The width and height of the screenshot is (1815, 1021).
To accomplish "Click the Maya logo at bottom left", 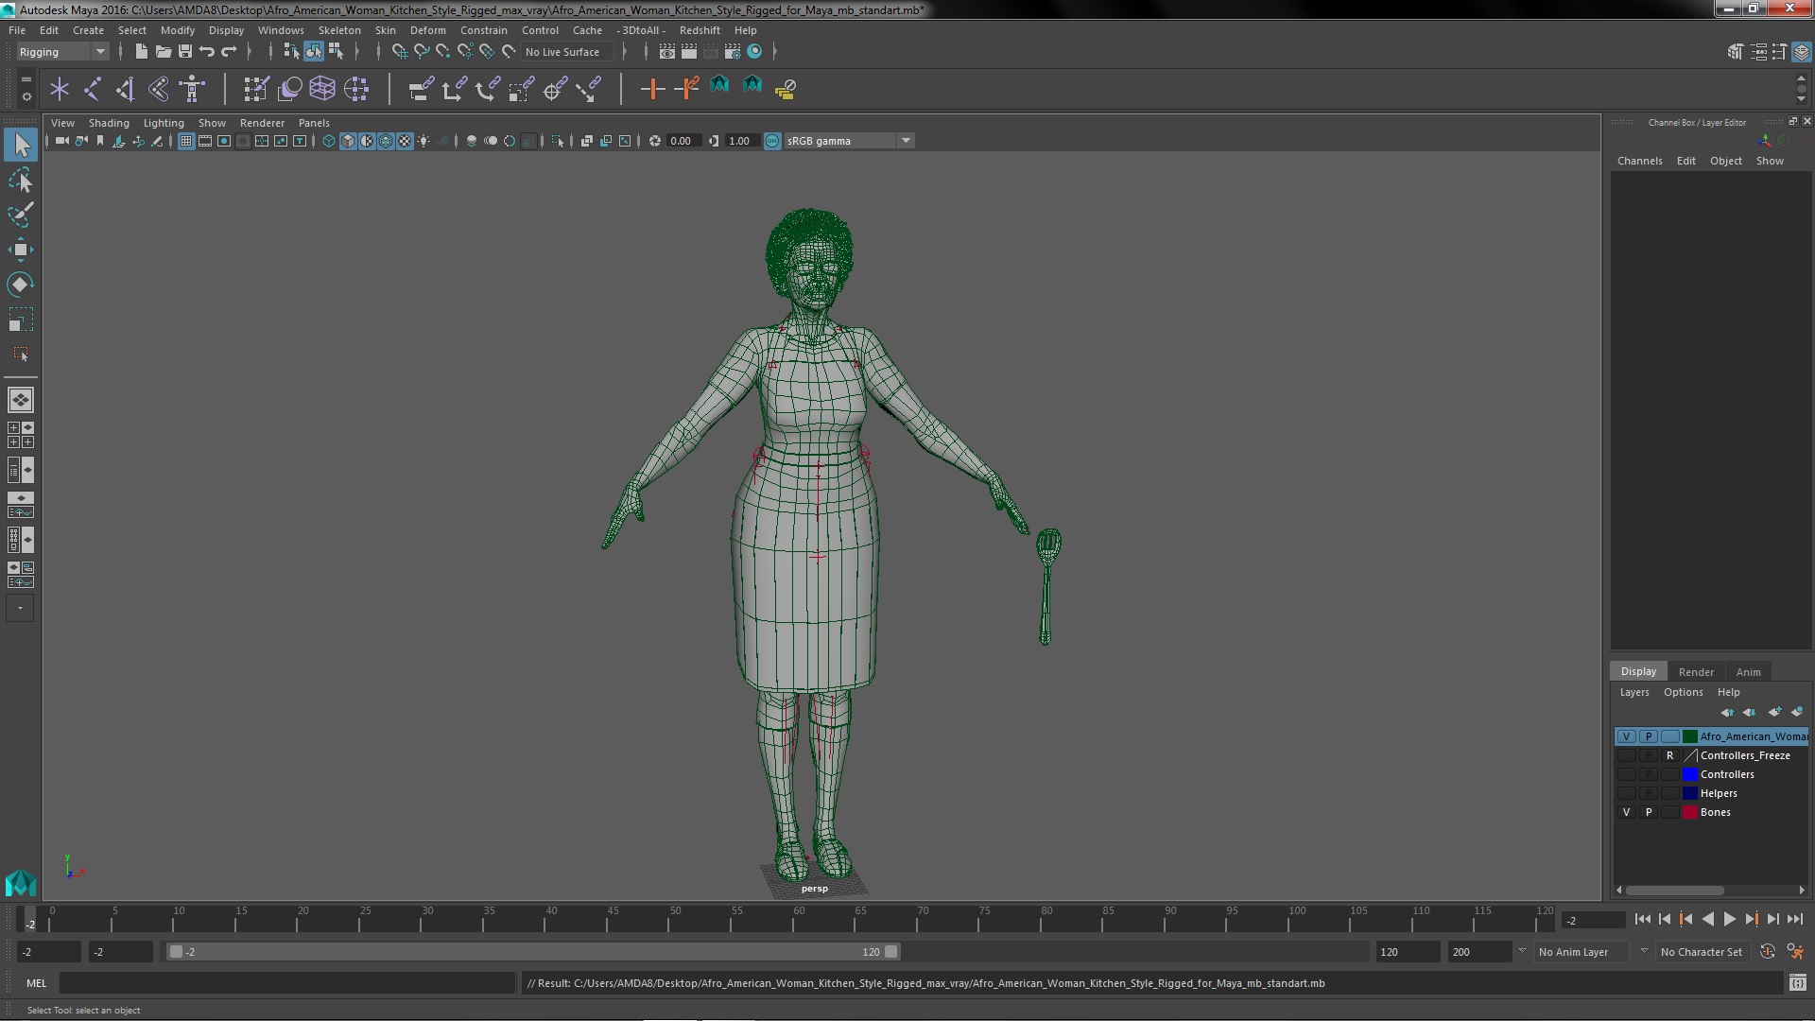I will (20, 883).
